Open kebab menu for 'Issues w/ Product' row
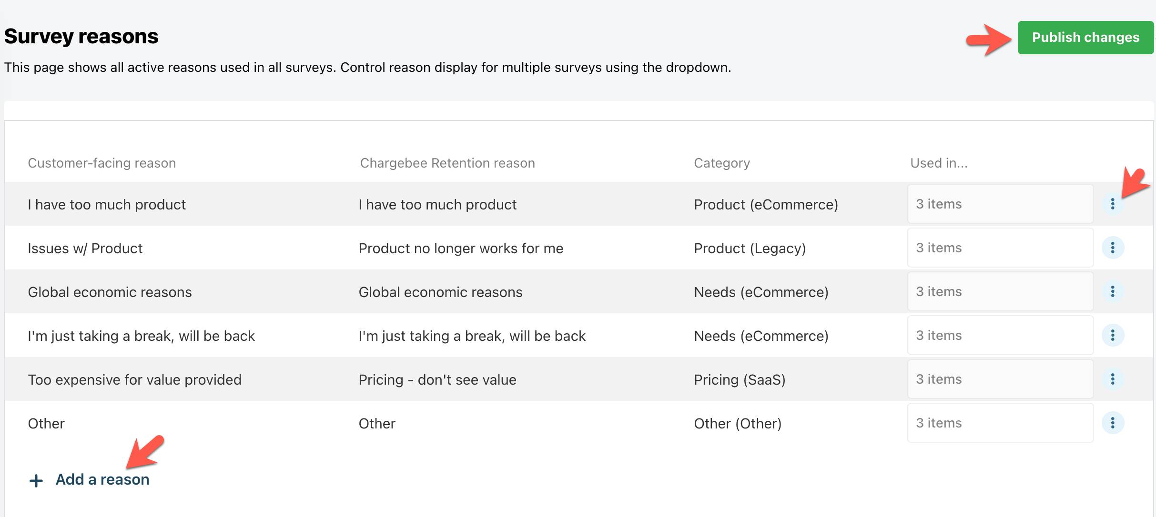The width and height of the screenshot is (1156, 517). (1113, 248)
